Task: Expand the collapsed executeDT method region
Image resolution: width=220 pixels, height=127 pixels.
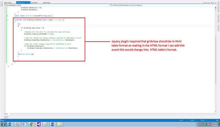Action: [8, 16]
